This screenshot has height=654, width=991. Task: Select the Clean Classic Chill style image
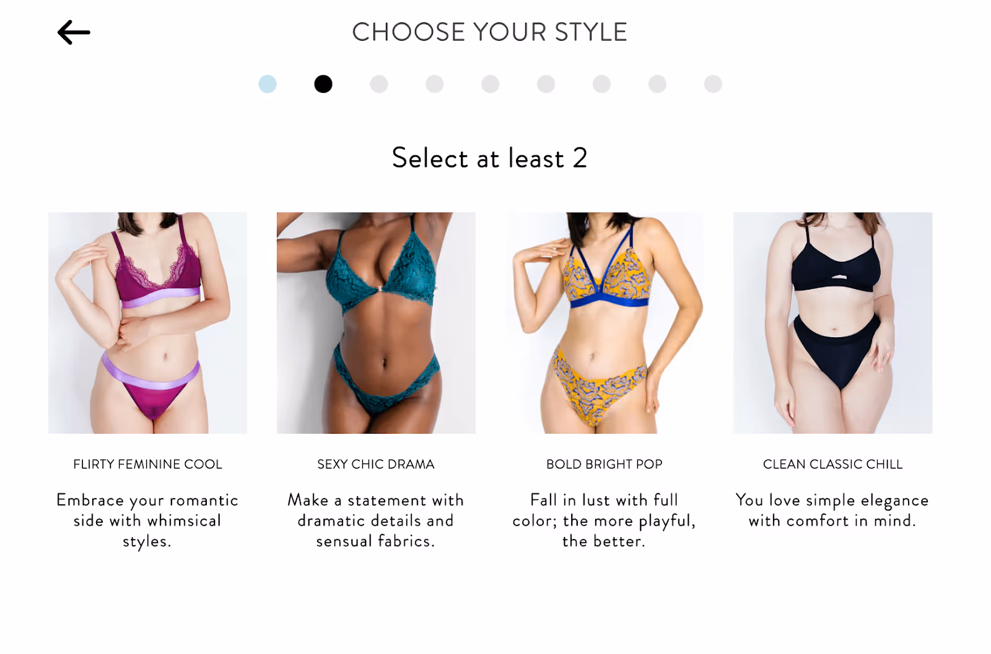pos(833,323)
